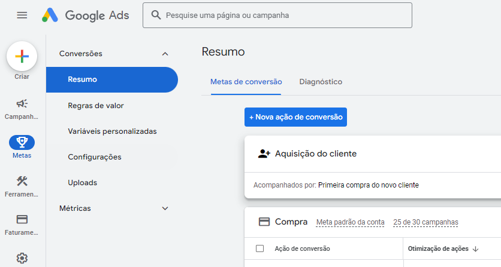
Task: Select Resumo in the sidebar
Action: point(112,79)
